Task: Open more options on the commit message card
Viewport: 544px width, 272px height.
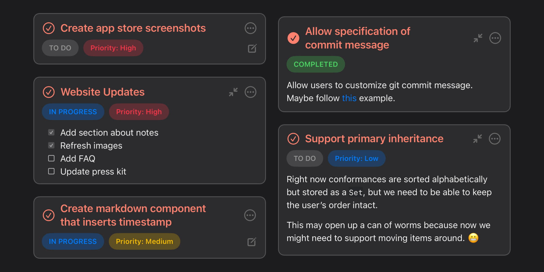Action: 495,38
